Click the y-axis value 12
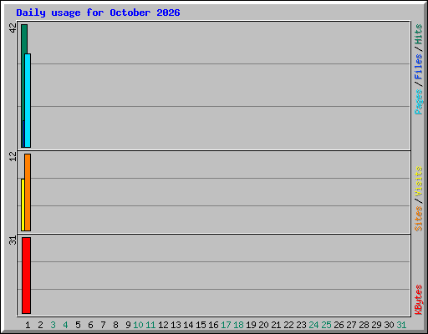Screen dimensions: 428x334 pos(13,156)
